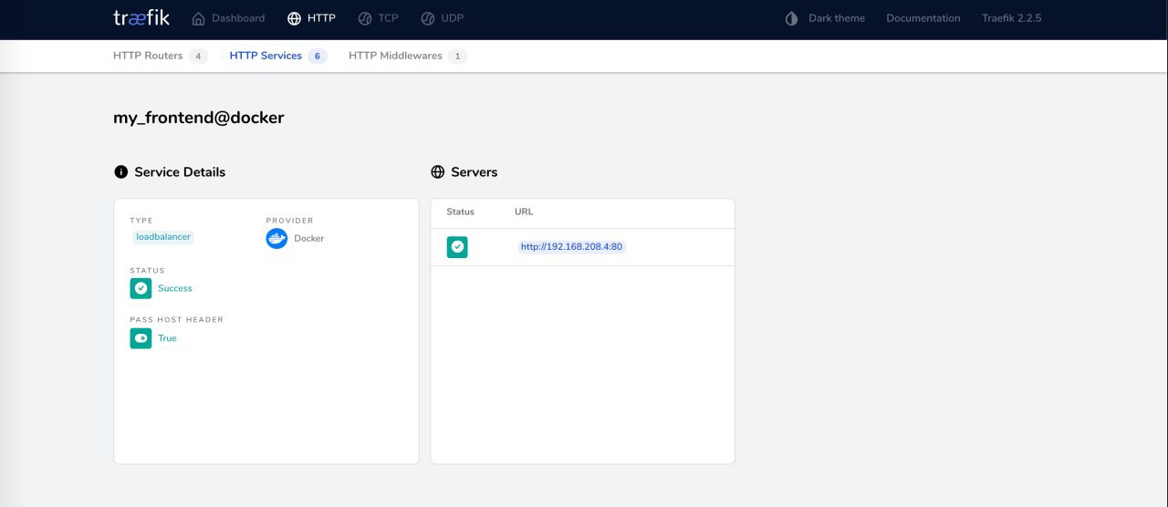Click the http://192.168.208.4:80 server URL
This screenshot has height=507, width=1168.
(571, 247)
